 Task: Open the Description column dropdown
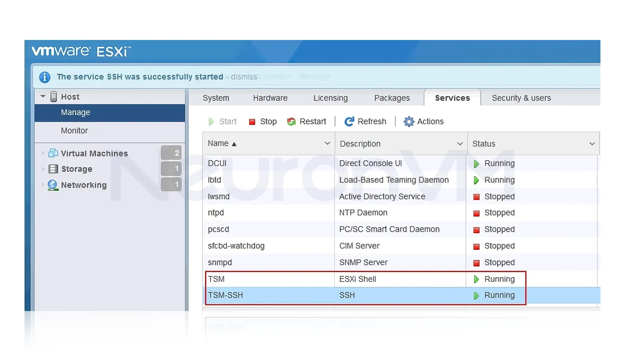click(460, 144)
